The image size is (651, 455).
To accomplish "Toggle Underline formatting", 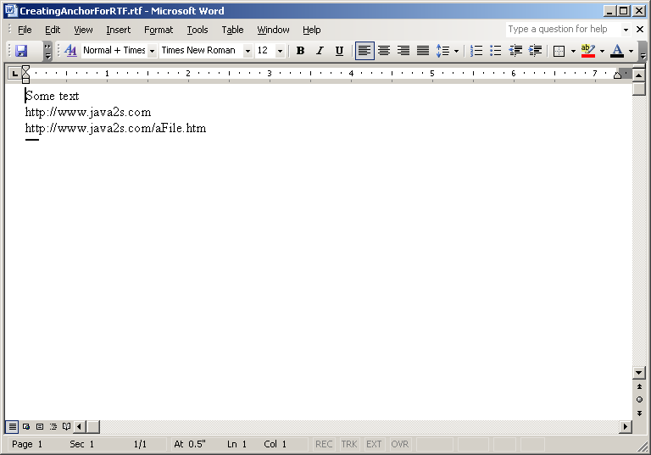I will [x=339, y=51].
